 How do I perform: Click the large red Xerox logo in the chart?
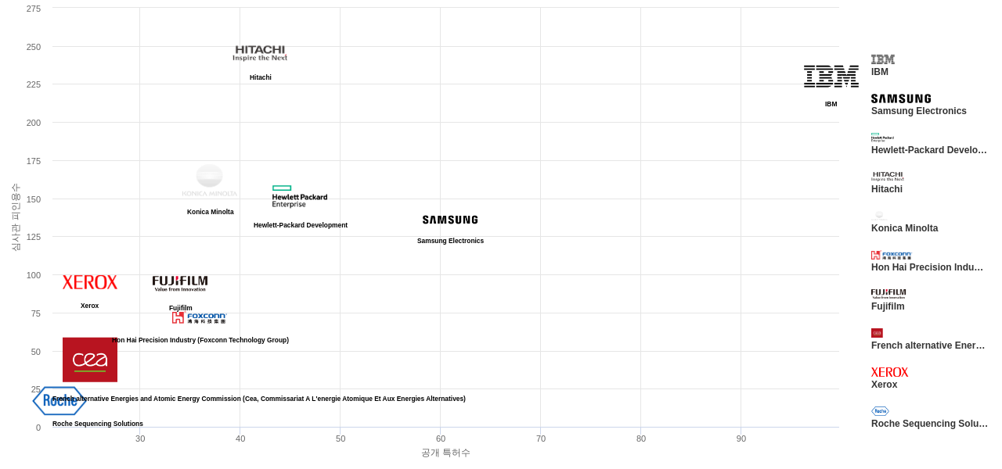tap(90, 282)
